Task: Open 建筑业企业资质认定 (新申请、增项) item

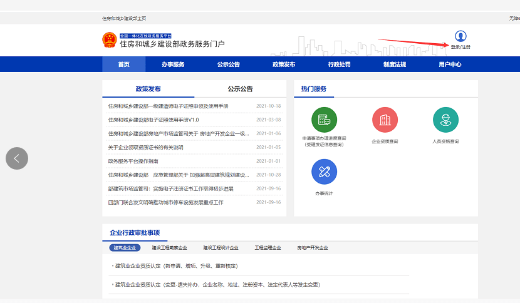Action: coord(176,266)
